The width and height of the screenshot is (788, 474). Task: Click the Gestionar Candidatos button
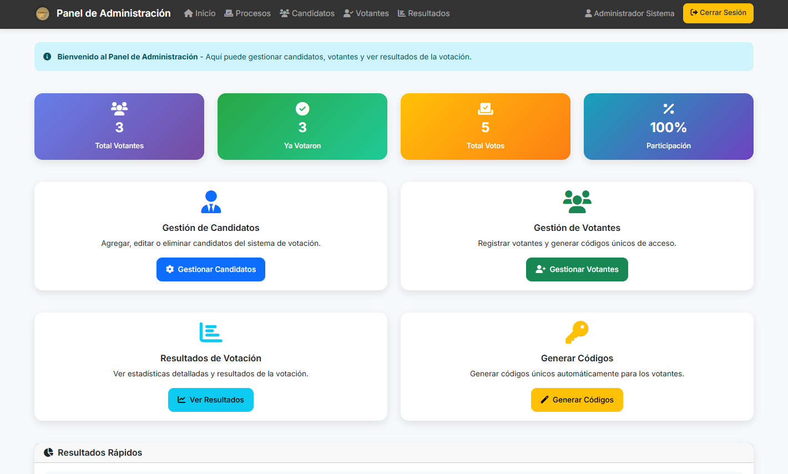(x=211, y=269)
